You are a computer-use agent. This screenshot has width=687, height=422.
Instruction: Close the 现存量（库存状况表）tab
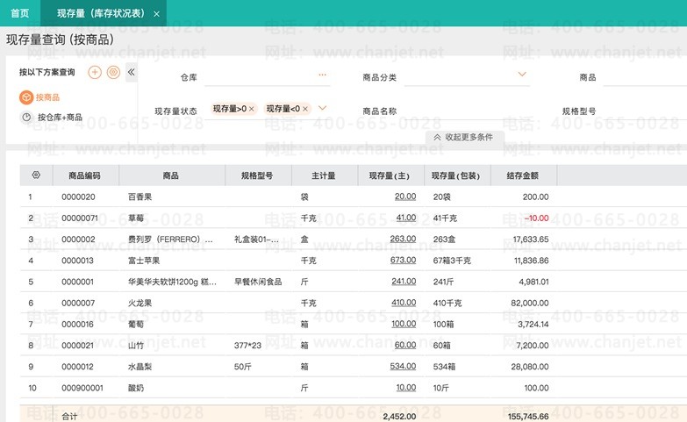coord(156,14)
